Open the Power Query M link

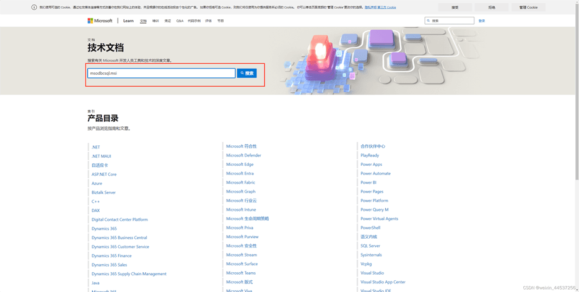pos(375,210)
